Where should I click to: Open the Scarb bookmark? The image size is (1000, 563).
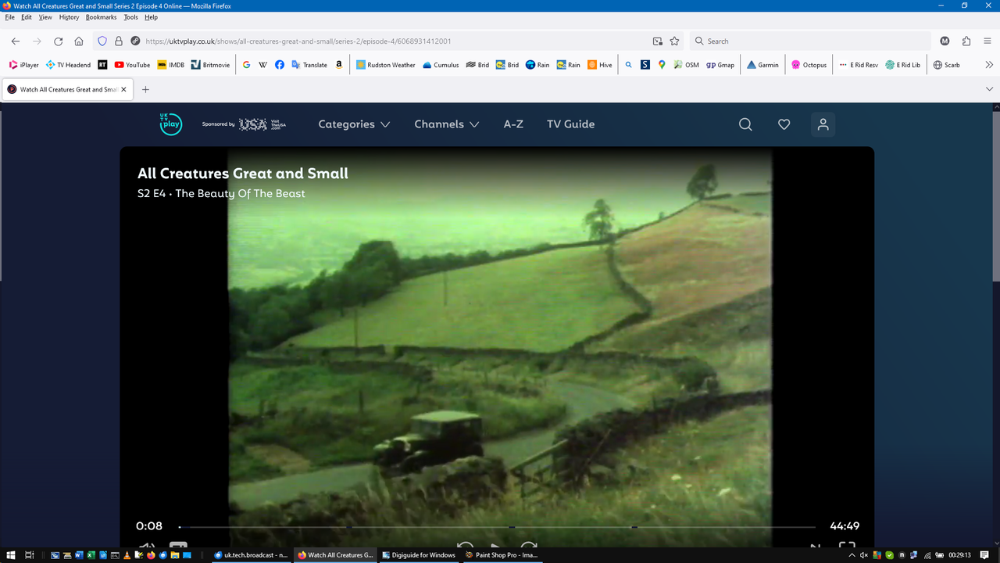(x=946, y=65)
